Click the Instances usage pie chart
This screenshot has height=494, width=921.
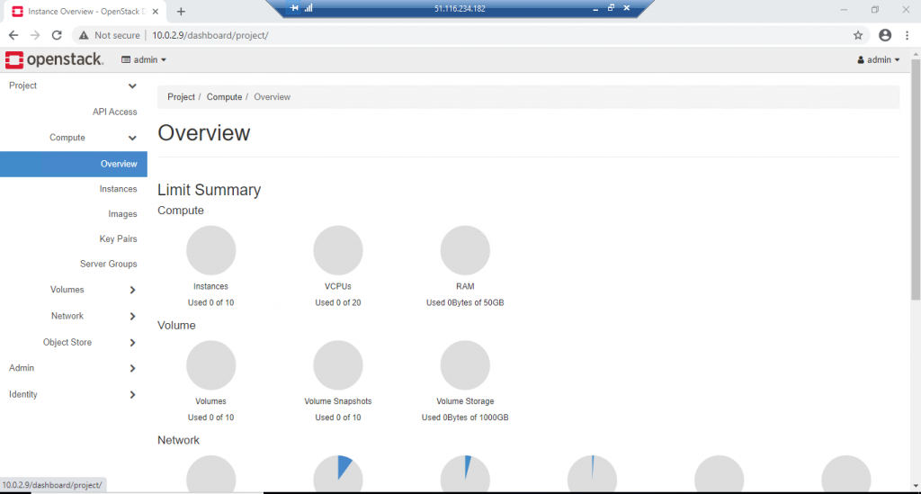[210, 250]
